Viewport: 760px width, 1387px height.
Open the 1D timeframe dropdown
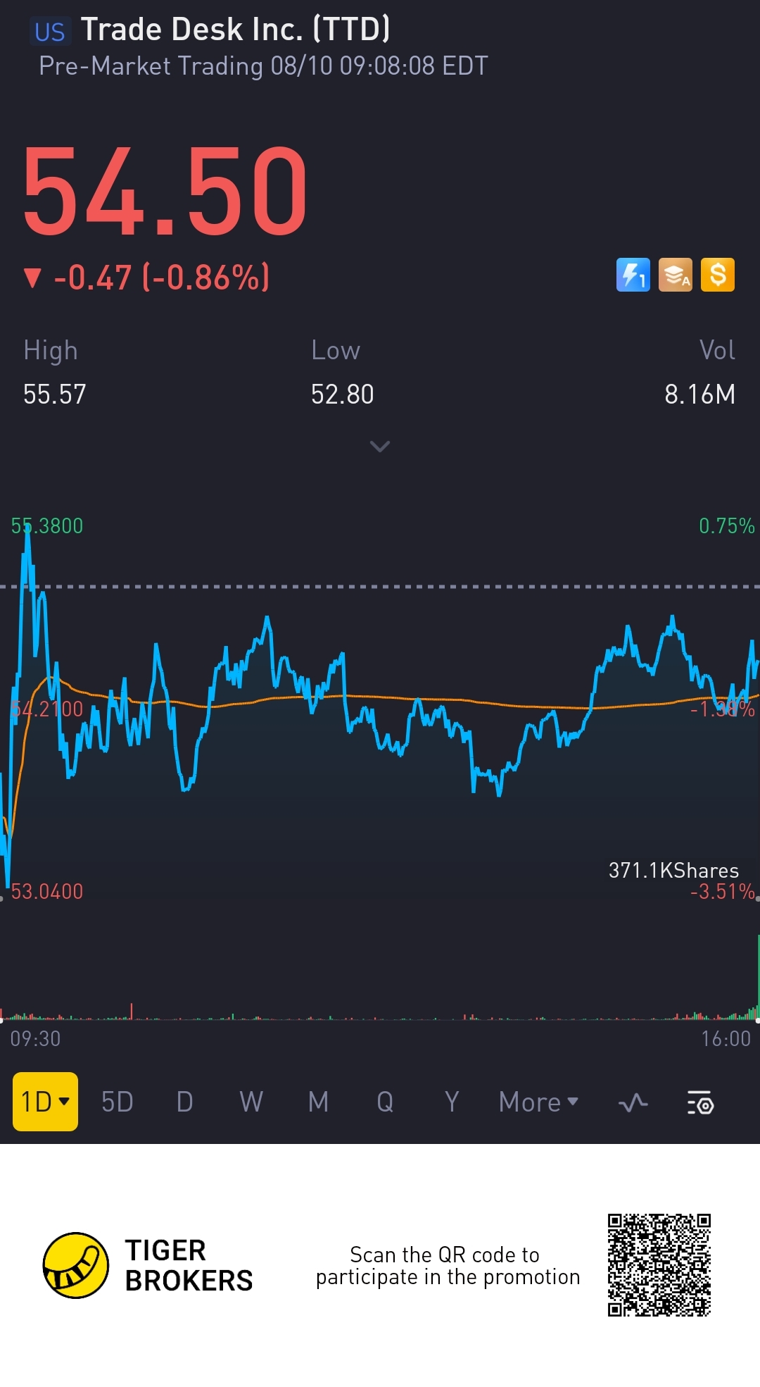point(45,1102)
